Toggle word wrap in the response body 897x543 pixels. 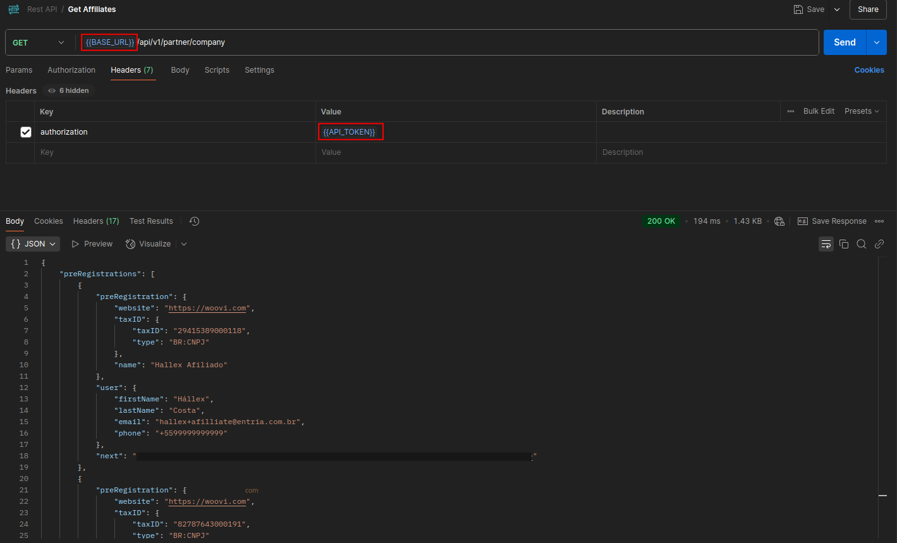[x=826, y=244]
